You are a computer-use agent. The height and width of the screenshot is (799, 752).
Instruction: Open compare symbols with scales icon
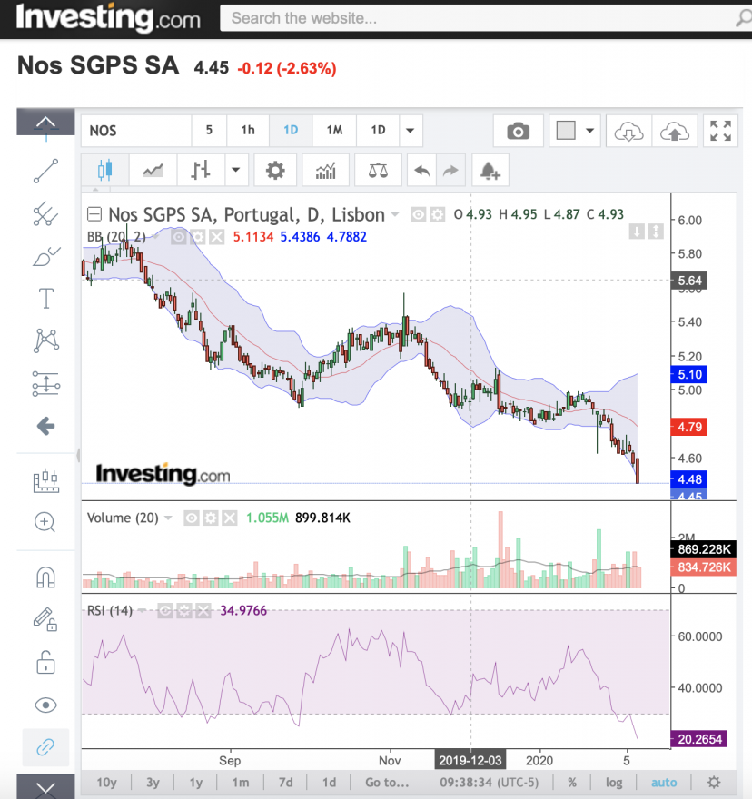click(x=378, y=170)
